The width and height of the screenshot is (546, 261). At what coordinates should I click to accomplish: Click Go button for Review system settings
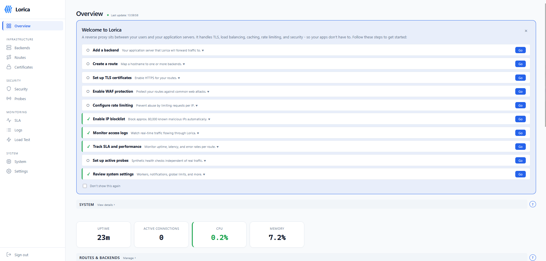click(520, 174)
